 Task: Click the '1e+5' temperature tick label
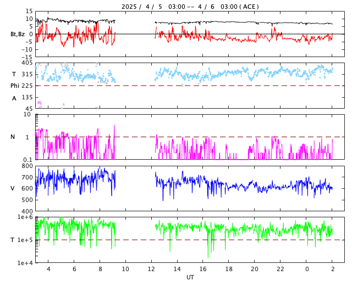click(25, 240)
